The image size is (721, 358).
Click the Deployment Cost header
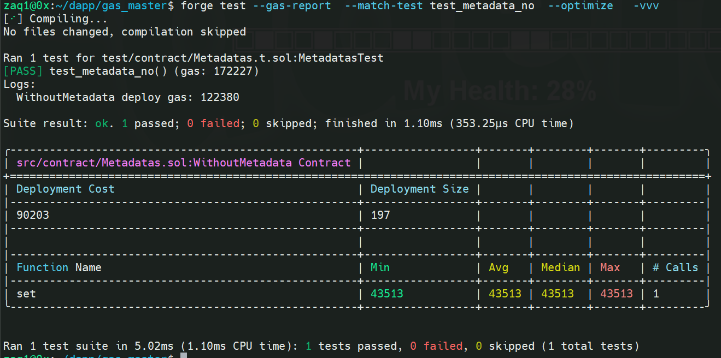click(x=66, y=189)
